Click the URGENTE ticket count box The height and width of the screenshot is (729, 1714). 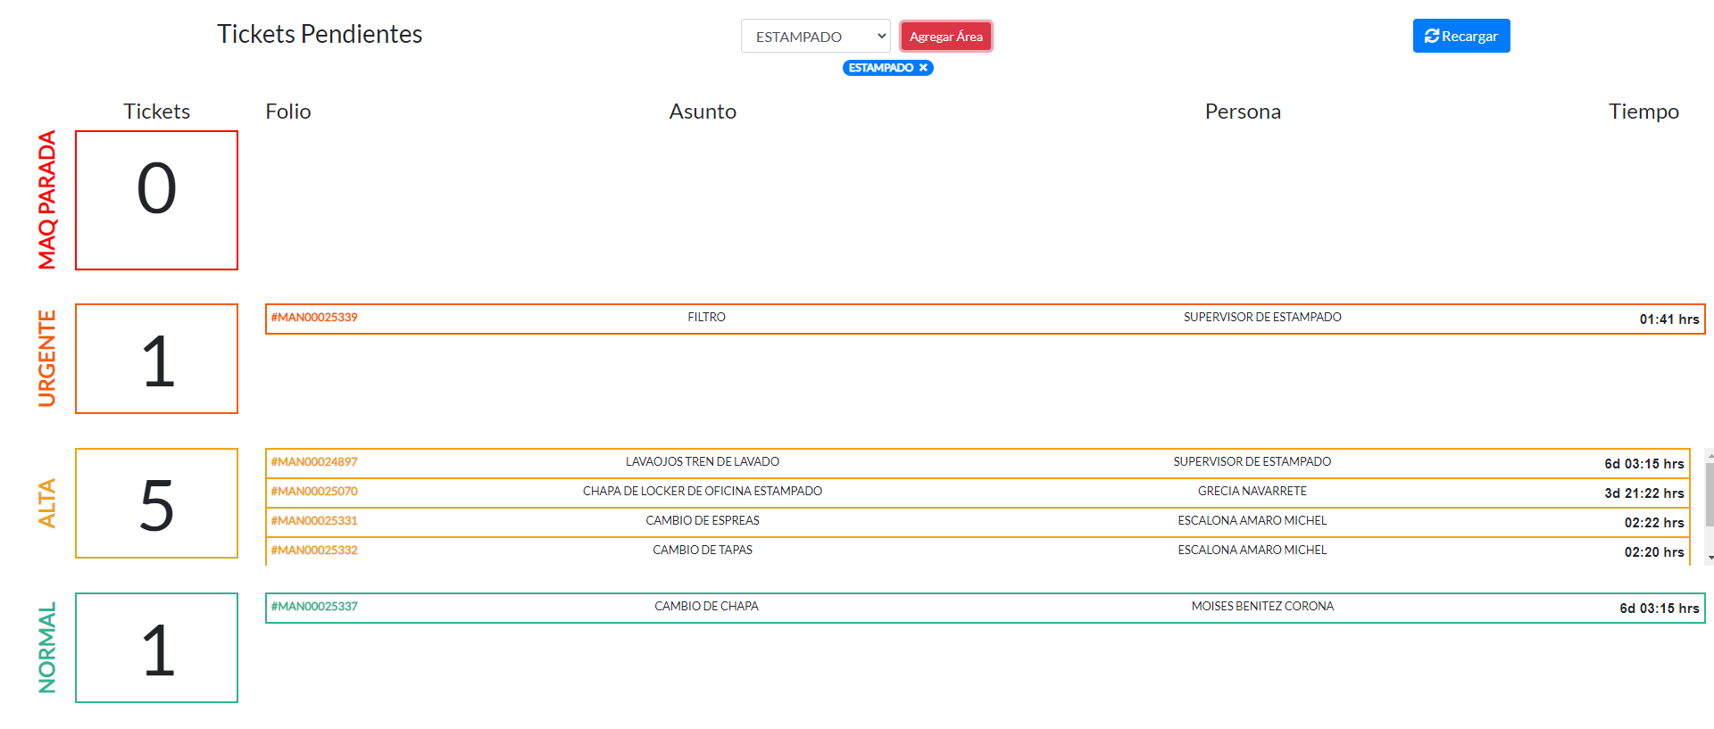[x=156, y=359]
